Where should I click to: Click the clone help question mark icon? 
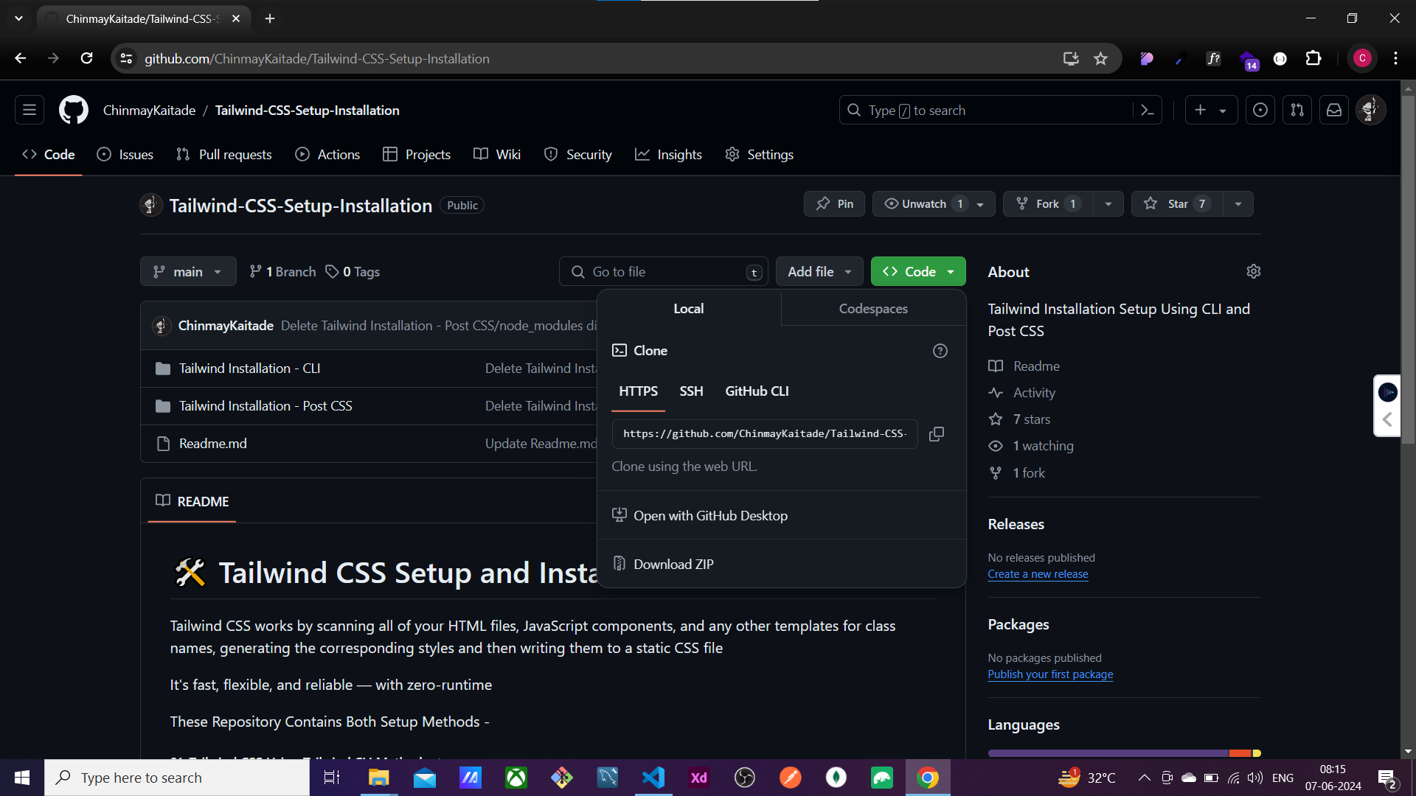click(x=940, y=351)
